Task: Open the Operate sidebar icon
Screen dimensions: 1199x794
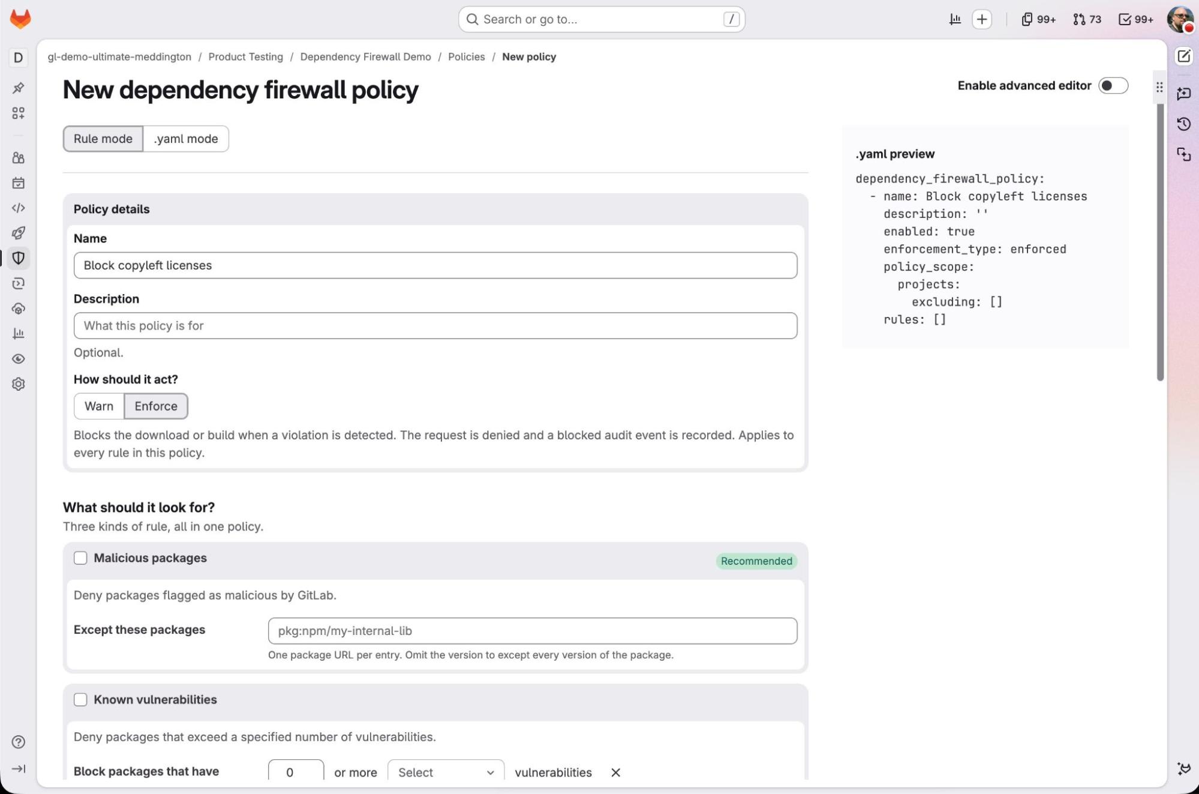Action: point(19,308)
